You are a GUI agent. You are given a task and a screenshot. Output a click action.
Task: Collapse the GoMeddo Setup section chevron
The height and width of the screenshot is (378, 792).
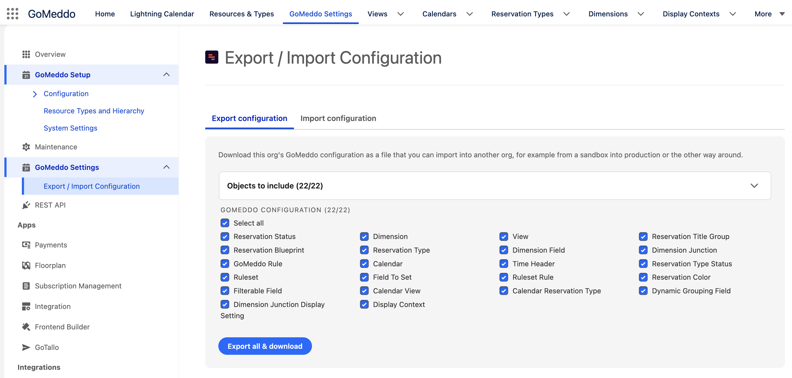[166, 75]
